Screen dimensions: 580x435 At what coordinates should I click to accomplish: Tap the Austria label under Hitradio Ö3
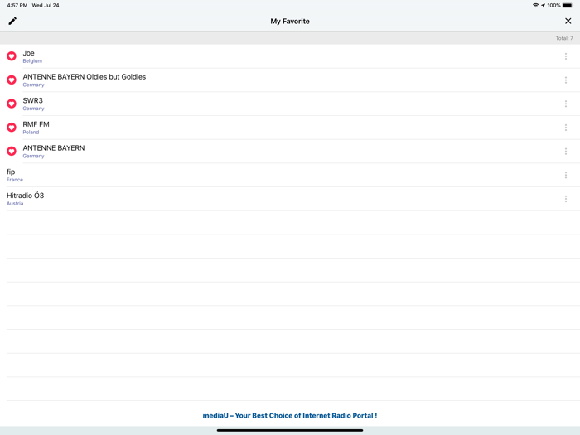point(15,204)
